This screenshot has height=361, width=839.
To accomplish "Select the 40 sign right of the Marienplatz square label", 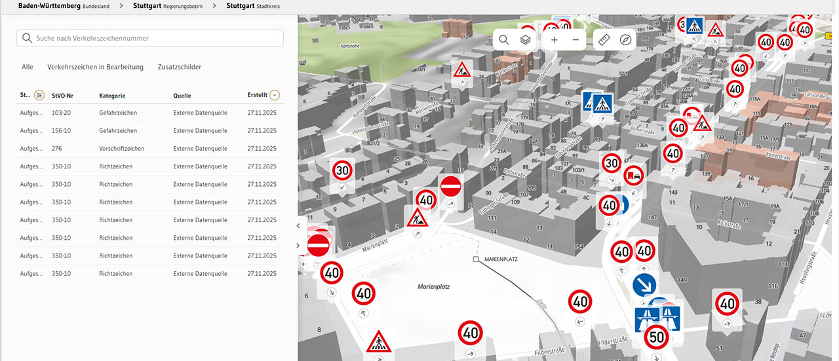I will click(x=580, y=302).
